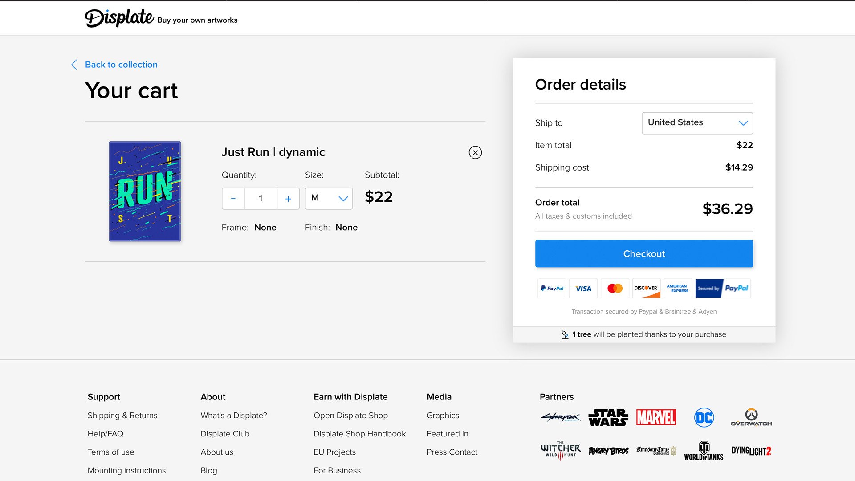Remove Just Run item with X icon
Image resolution: width=855 pixels, height=481 pixels.
(x=475, y=152)
